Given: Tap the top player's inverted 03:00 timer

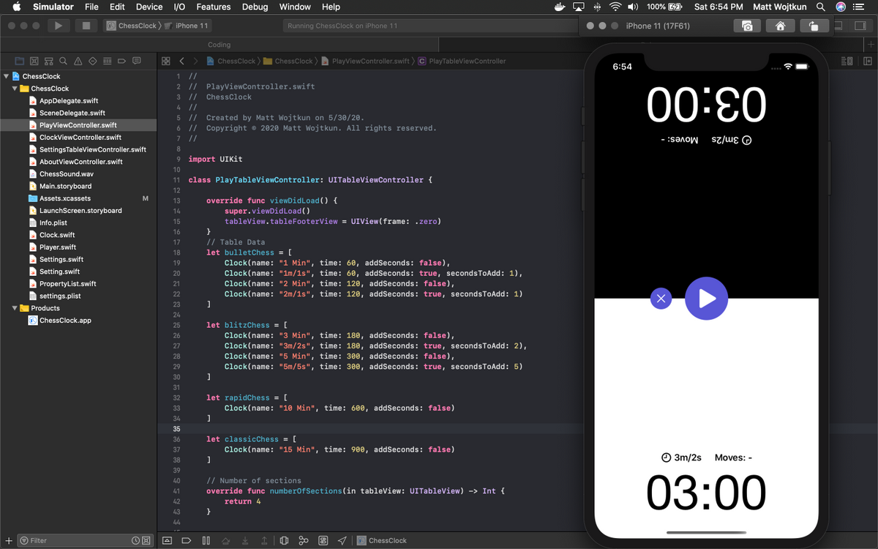Looking at the screenshot, I should point(706,103).
